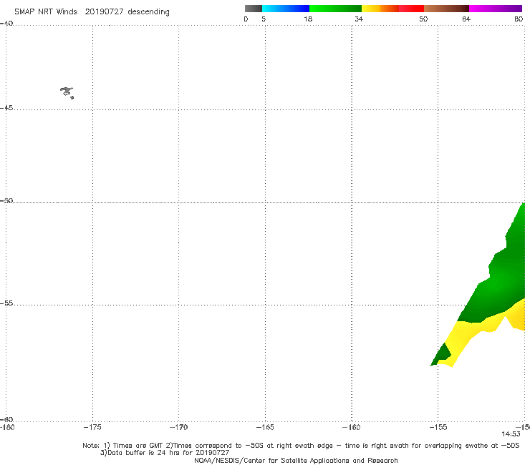Click the yellow-orange segment of the color bar
Screen dimensions: 530x465
point(380,9)
